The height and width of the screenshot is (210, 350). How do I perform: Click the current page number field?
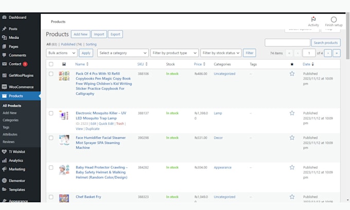(x=309, y=53)
